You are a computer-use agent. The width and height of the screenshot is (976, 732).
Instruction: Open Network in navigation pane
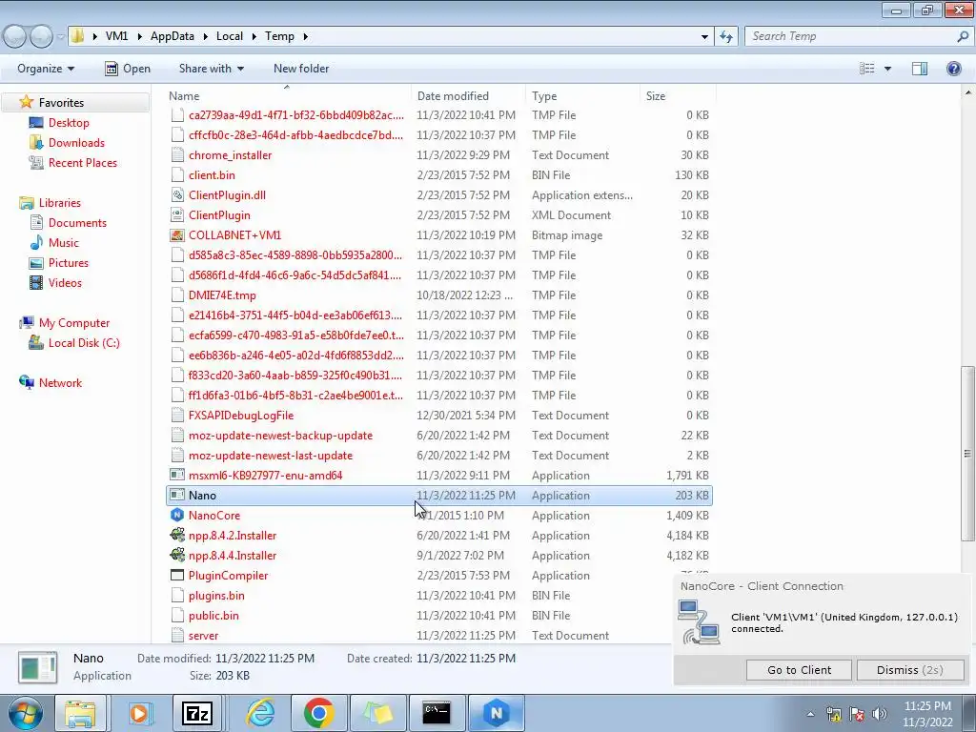point(60,383)
